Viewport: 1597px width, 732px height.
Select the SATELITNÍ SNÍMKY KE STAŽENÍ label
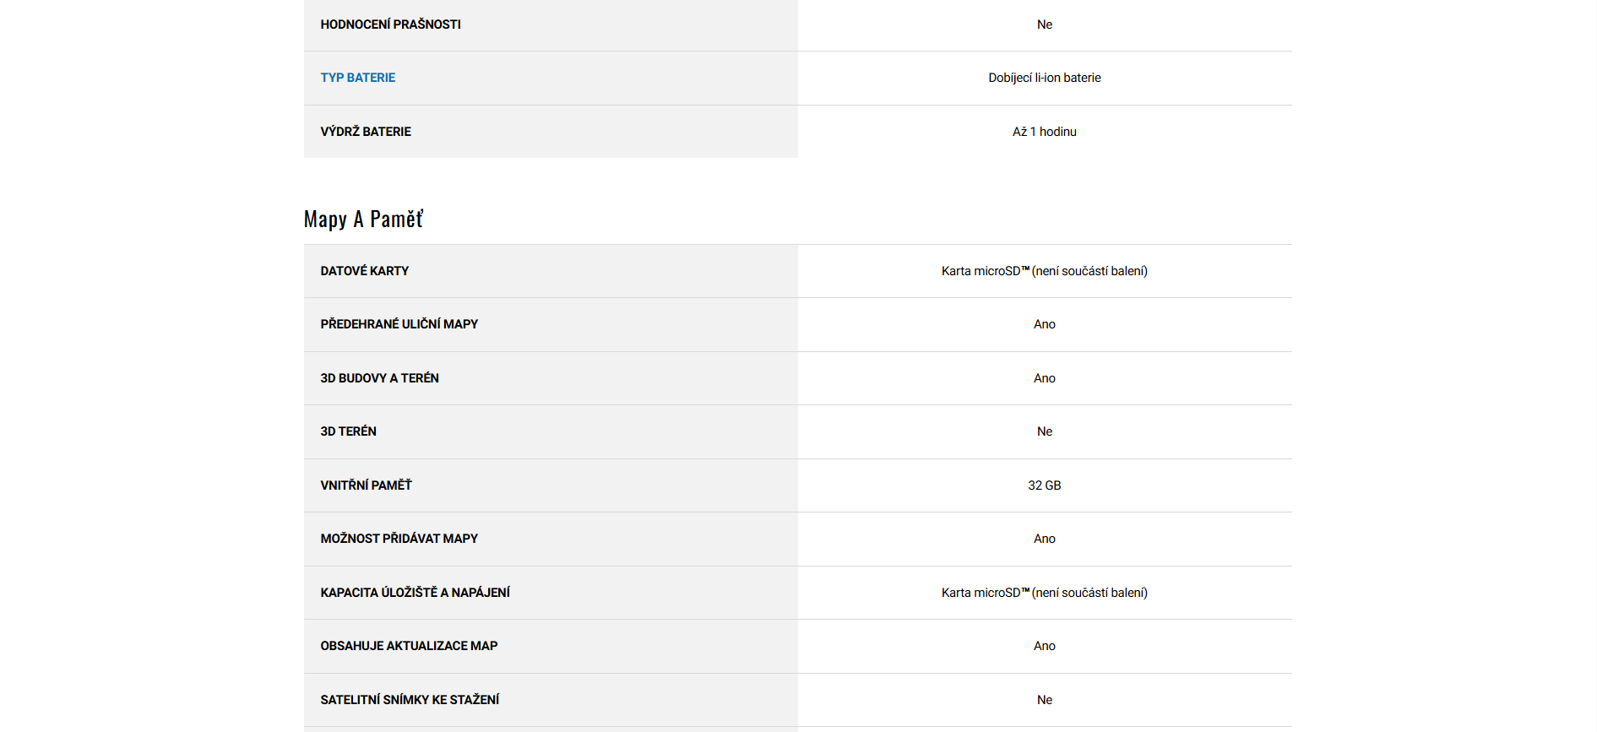click(x=410, y=700)
